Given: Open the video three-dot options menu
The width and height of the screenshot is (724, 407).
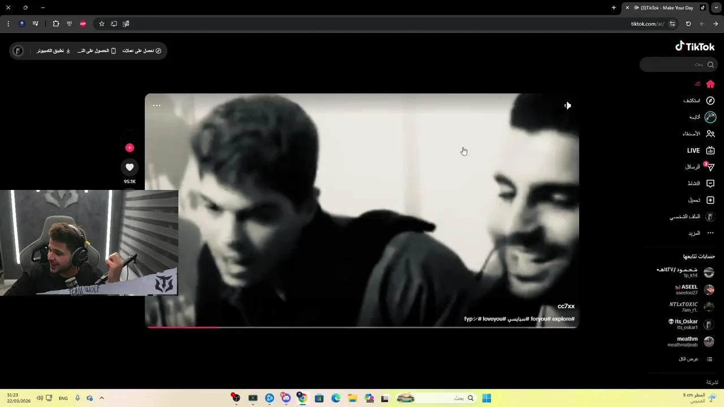Looking at the screenshot, I should 157,106.
